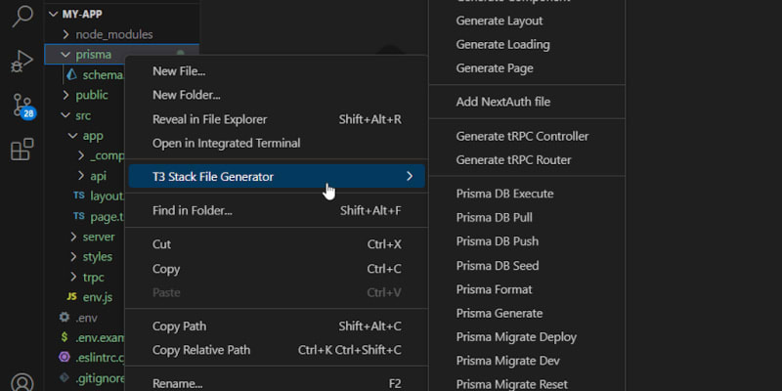The image size is (782, 391).
Task: Click Reveal in File Explorer
Action: tap(209, 119)
